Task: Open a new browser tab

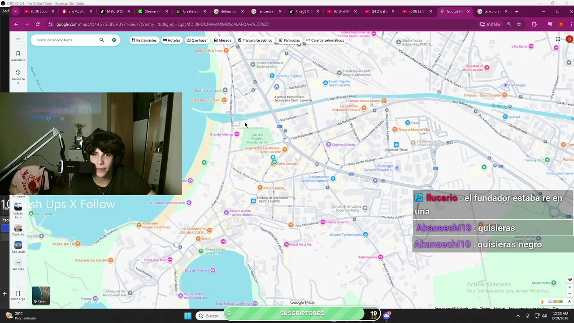Action: point(517,11)
